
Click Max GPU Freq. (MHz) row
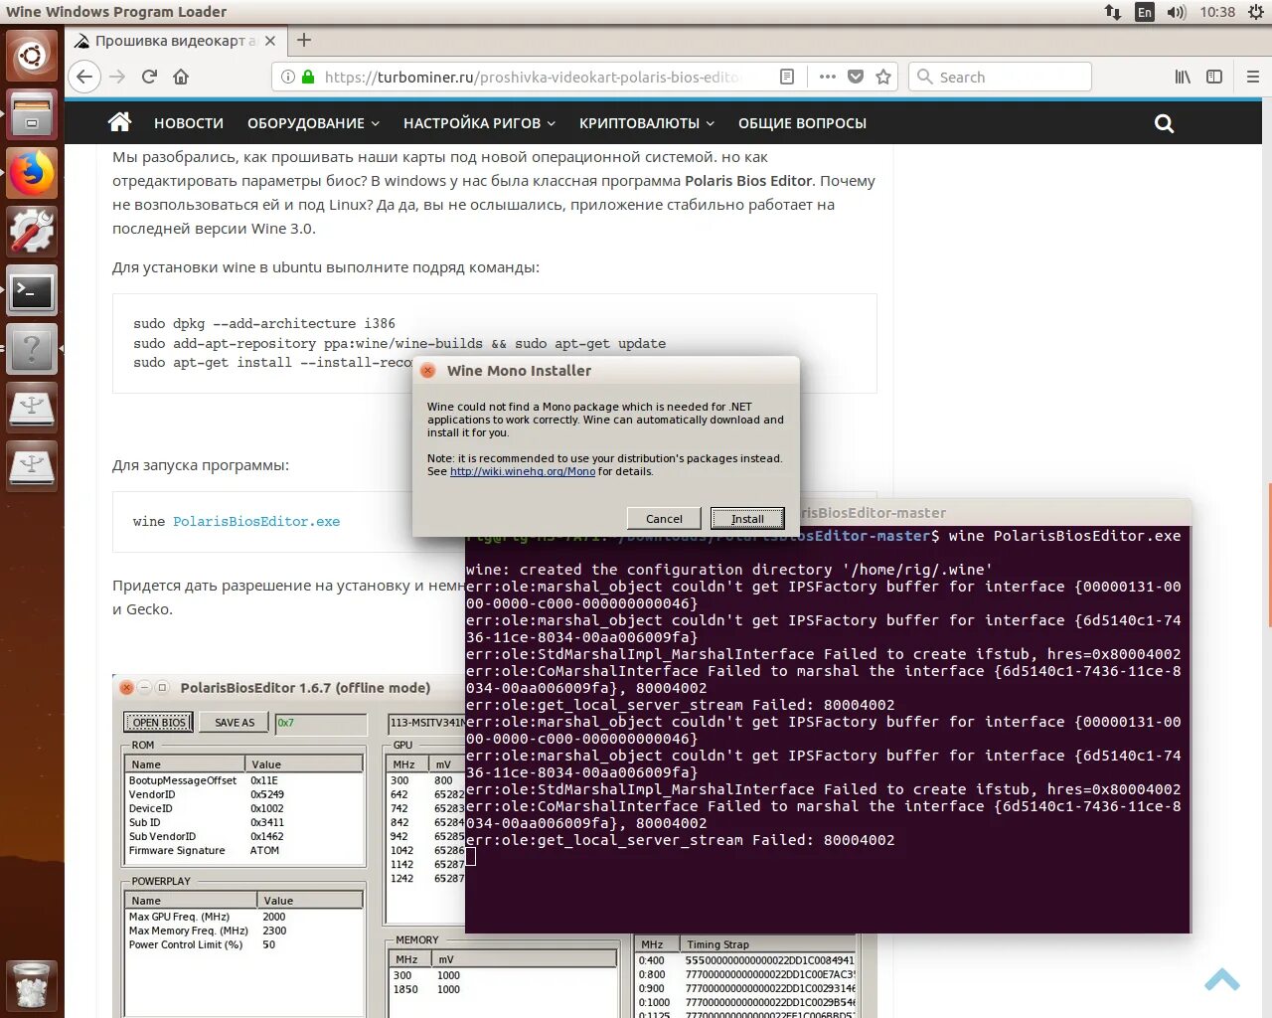pyautogui.click(x=243, y=917)
